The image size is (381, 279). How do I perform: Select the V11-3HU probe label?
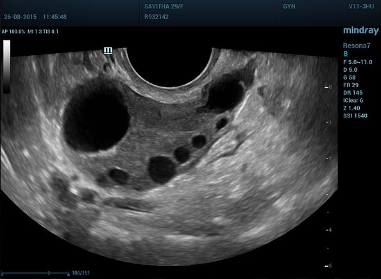361,6
